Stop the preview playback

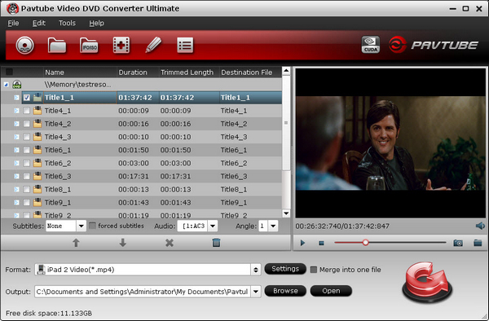tap(321, 243)
